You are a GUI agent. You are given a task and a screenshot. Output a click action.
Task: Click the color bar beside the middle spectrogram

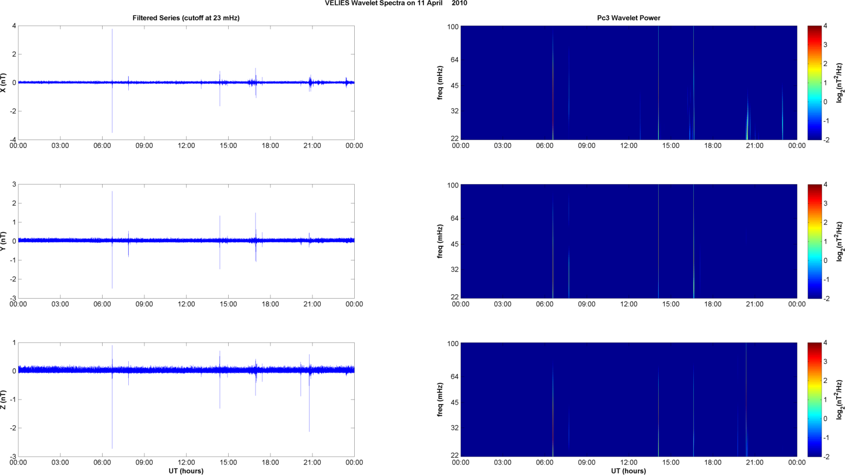(x=814, y=241)
